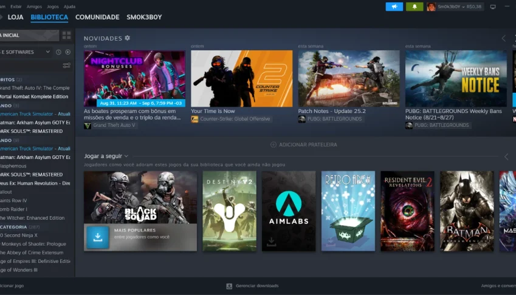516x295 pixels.
Task: Open Patch Notes Update 25.2 thumbnail
Action: [x=349, y=78]
